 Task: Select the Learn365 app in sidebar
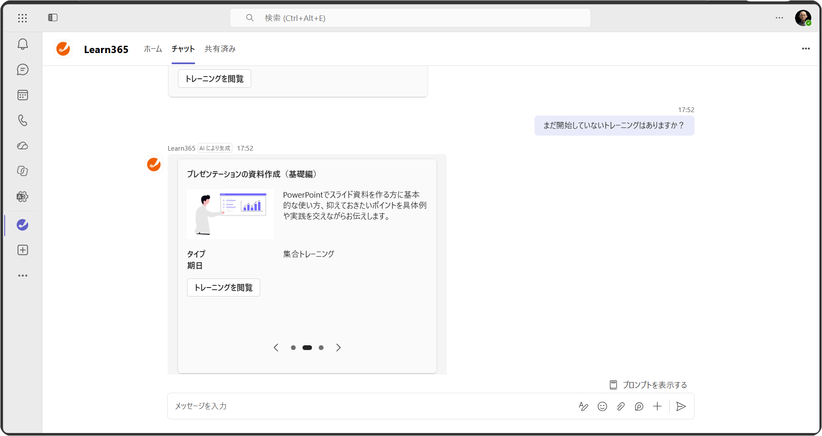pos(23,225)
